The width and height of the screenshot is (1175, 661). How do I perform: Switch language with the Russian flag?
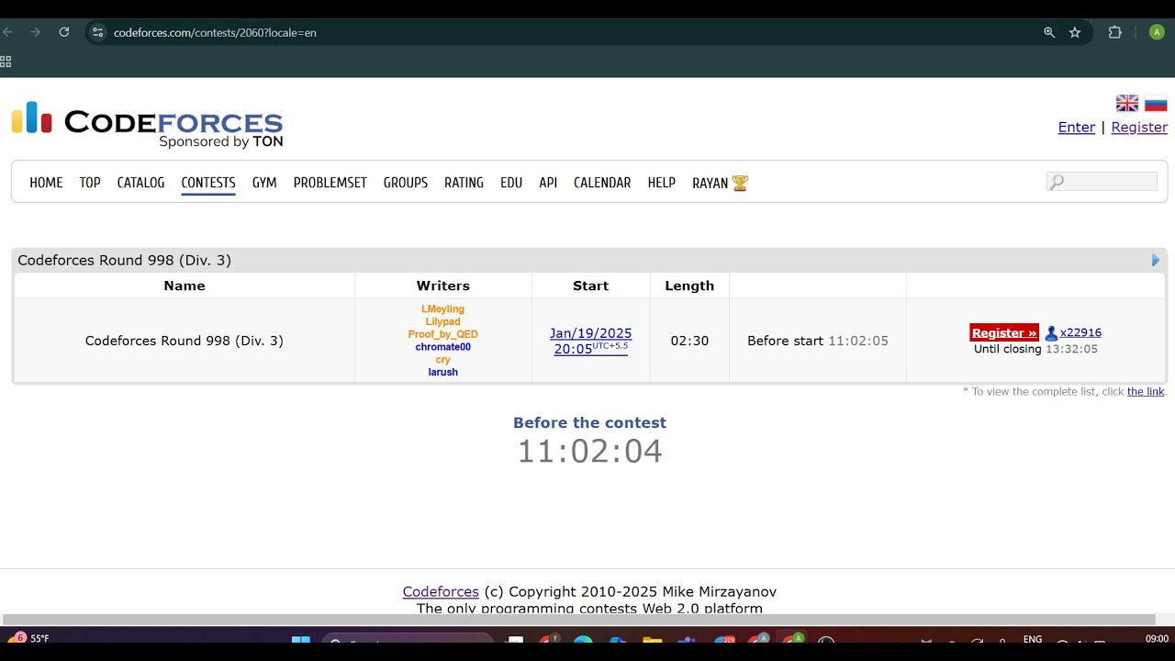click(1156, 103)
